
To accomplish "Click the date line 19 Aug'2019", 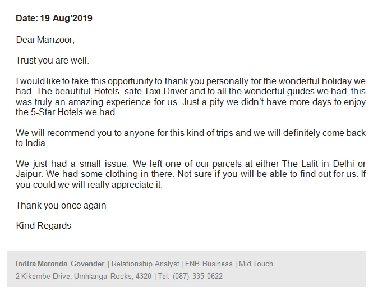I will point(54,19).
